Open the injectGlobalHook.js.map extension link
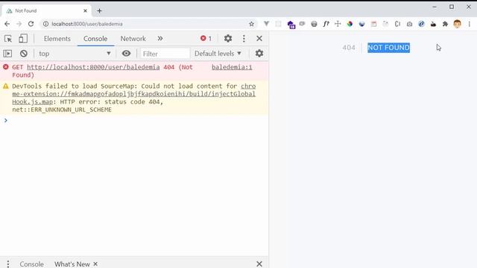Viewport: 477px width, 268px height. pyautogui.click(x=134, y=94)
